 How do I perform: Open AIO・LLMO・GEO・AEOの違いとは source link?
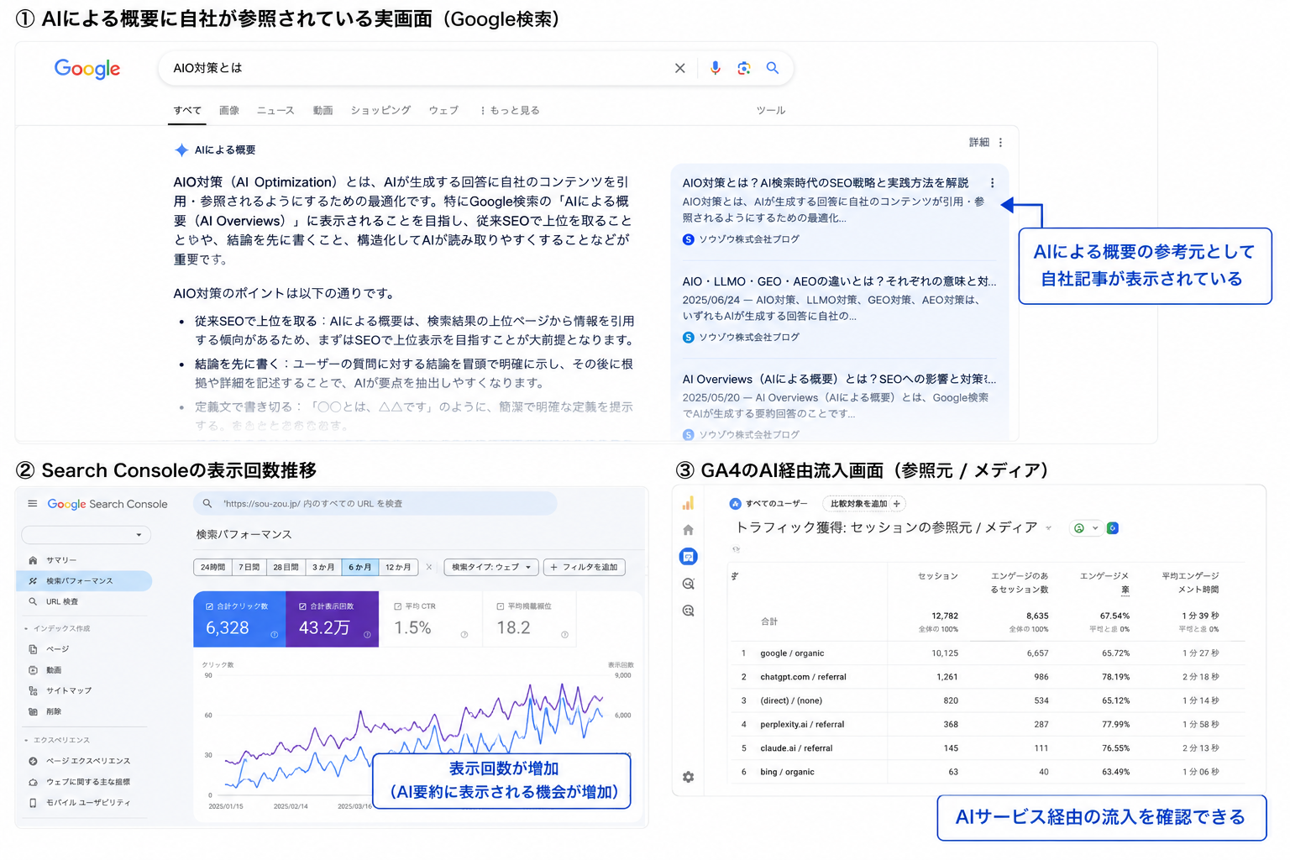[839, 281]
